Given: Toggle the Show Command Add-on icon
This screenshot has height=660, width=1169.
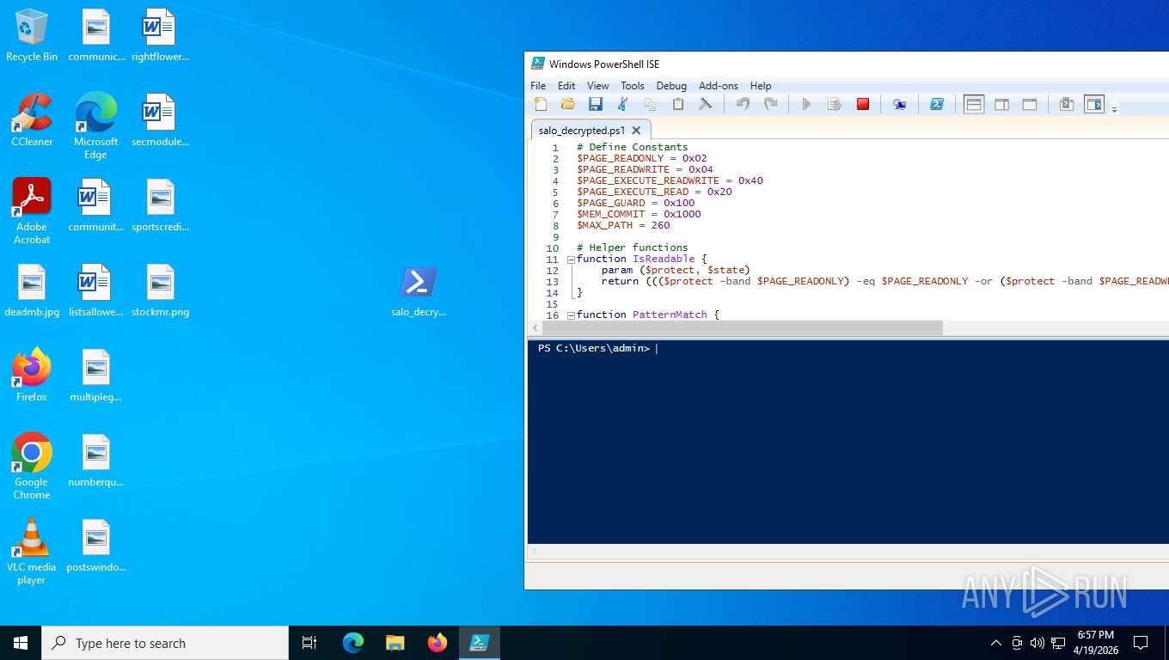Looking at the screenshot, I should click(x=1093, y=105).
